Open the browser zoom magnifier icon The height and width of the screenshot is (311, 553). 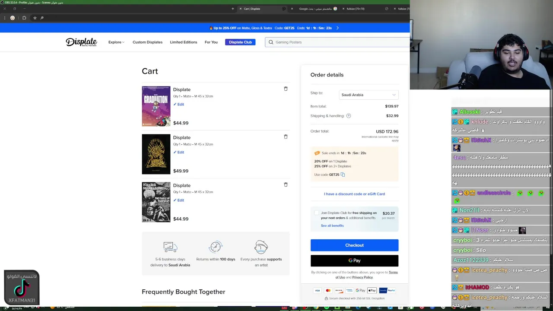pos(42,18)
